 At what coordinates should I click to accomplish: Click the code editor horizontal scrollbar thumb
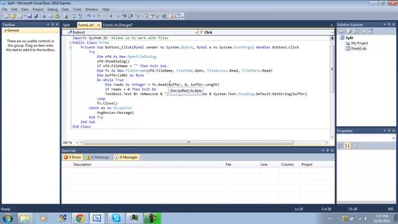click(188, 142)
